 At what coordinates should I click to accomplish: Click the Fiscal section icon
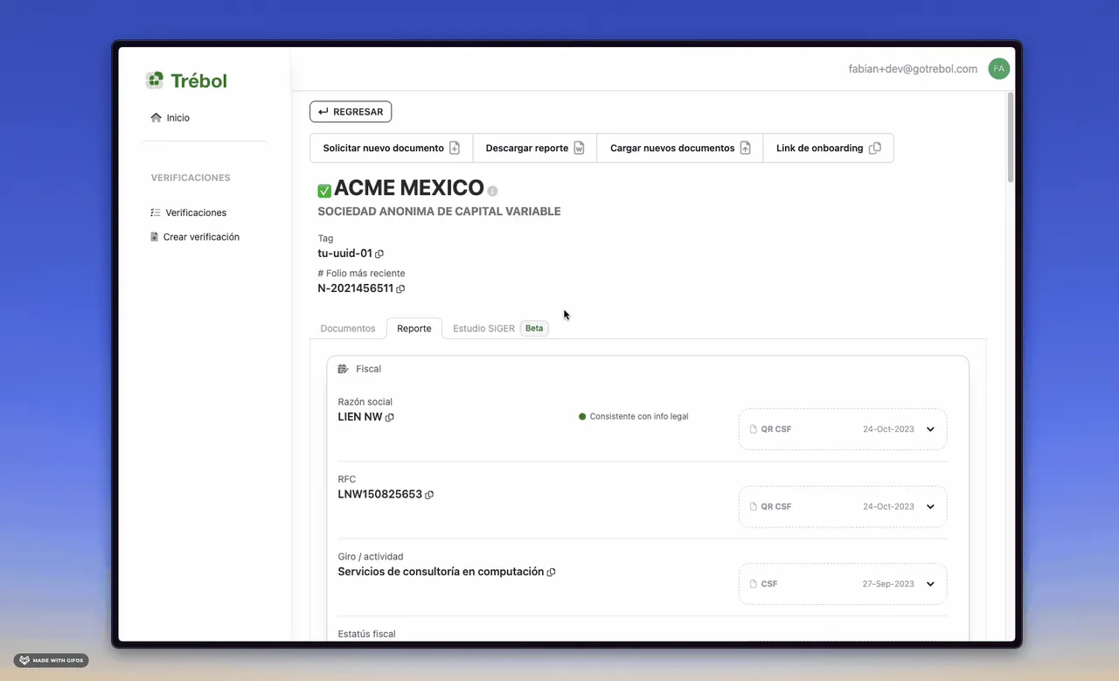(x=344, y=369)
